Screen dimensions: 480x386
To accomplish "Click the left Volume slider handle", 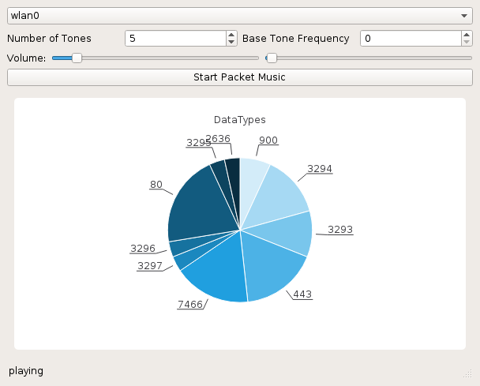I will [x=77, y=58].
